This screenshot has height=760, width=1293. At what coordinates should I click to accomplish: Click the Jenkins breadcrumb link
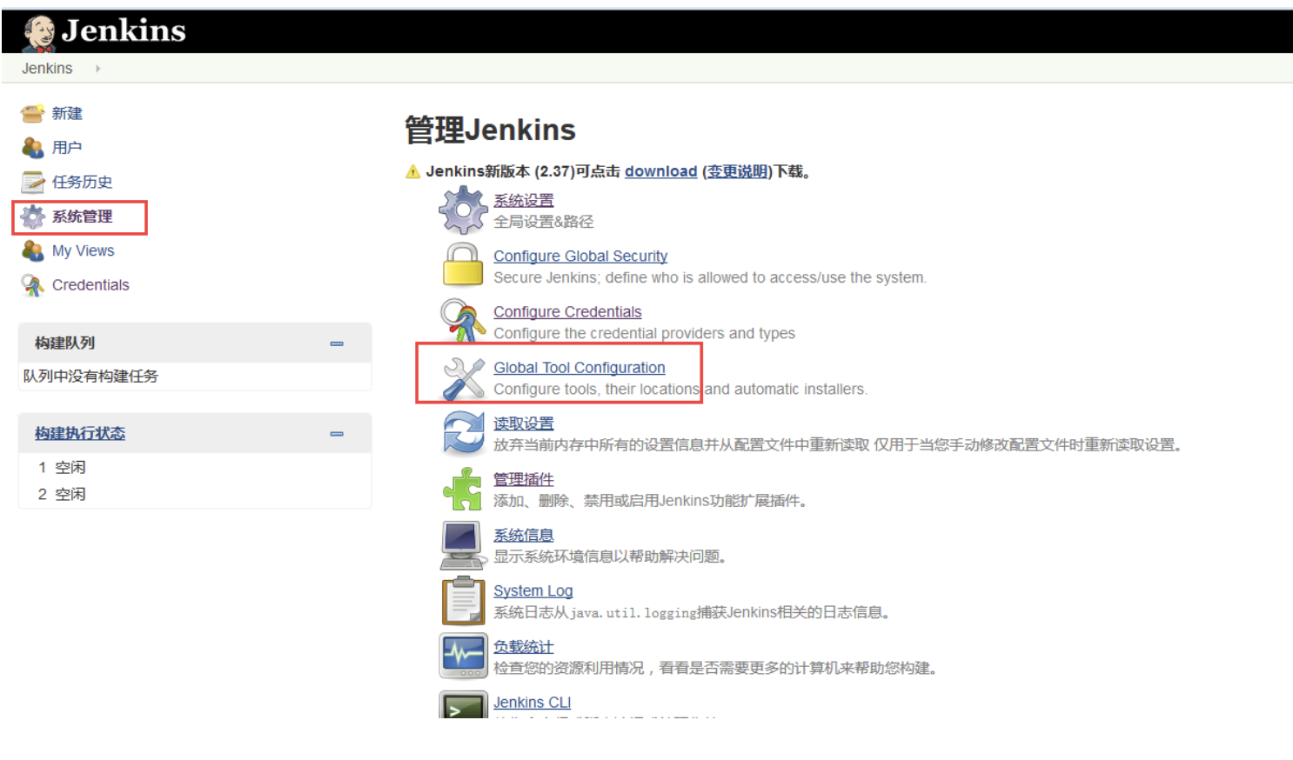tap(47, 69)
